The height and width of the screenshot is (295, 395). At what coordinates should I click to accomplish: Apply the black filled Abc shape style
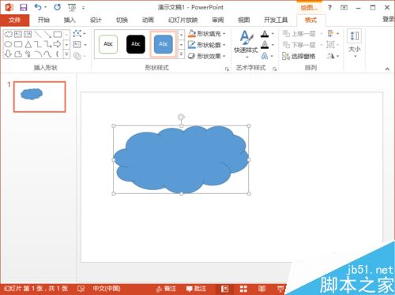coord(136,44)
